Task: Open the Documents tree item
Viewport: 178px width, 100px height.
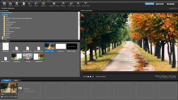Action: coord(7,37)
